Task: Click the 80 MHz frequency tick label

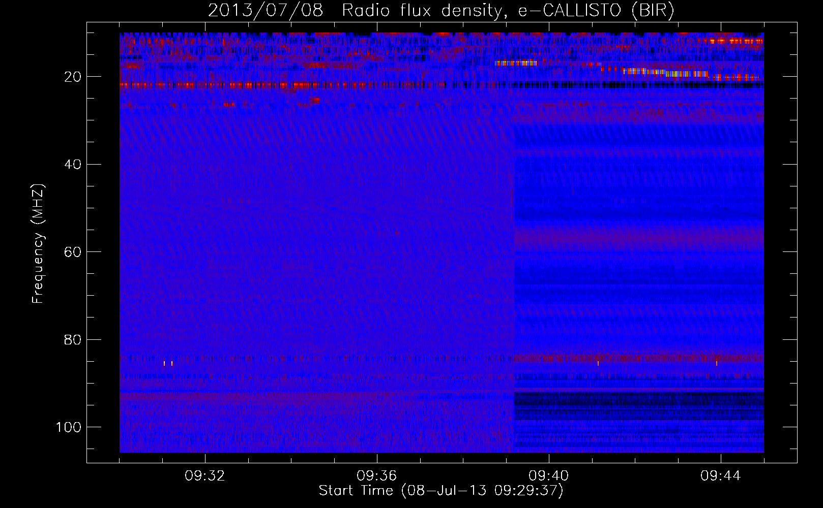Action: pyautogui.click(x=73, y=339)
